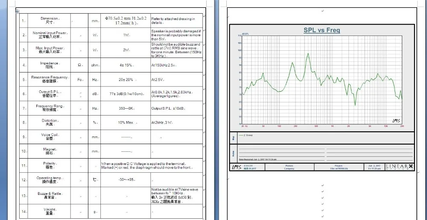Click the '20± 20%' value cell
Image resolution: width=427 pixels, height=220 pixels.
pyautogui.click(x=126, y=79)
